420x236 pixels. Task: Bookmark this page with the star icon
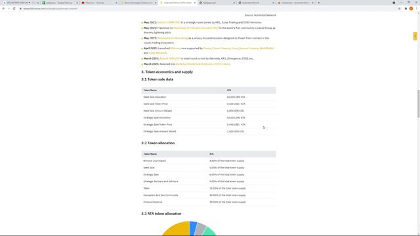click(400, 9)
